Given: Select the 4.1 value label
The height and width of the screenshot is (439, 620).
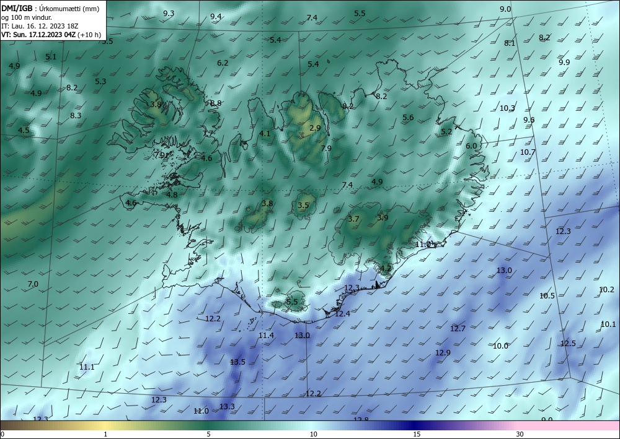Looking at the screenshot, I should tap(265, 134).
